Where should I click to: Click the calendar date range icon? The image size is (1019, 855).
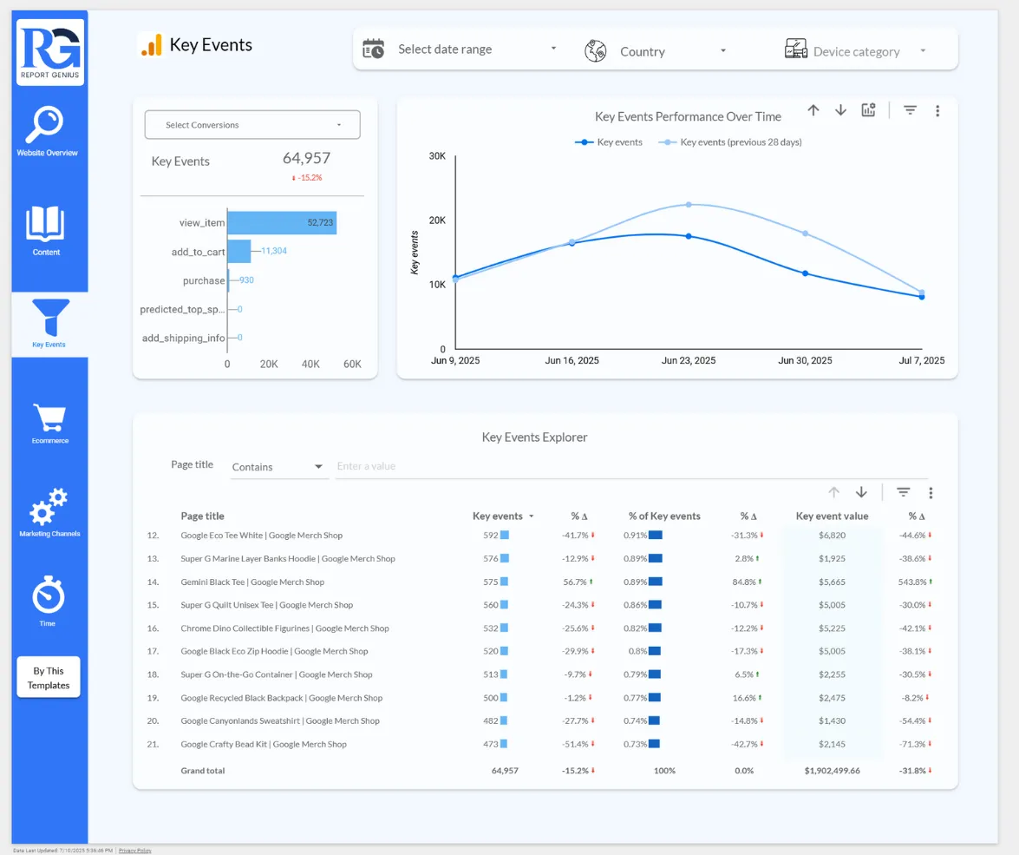coord(373,49)
